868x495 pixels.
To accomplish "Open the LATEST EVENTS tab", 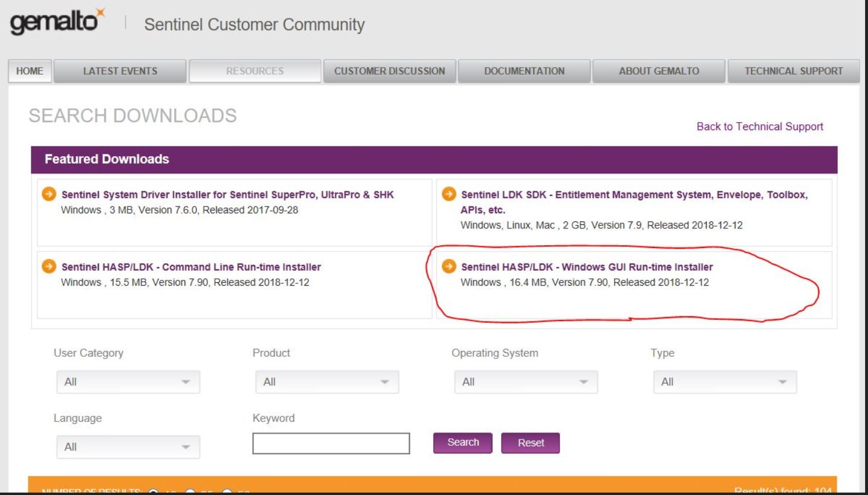I will 120,71.
